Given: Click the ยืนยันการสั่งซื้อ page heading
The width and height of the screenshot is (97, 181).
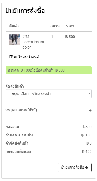Looking at the screenshot, I should tap(25, 11).
